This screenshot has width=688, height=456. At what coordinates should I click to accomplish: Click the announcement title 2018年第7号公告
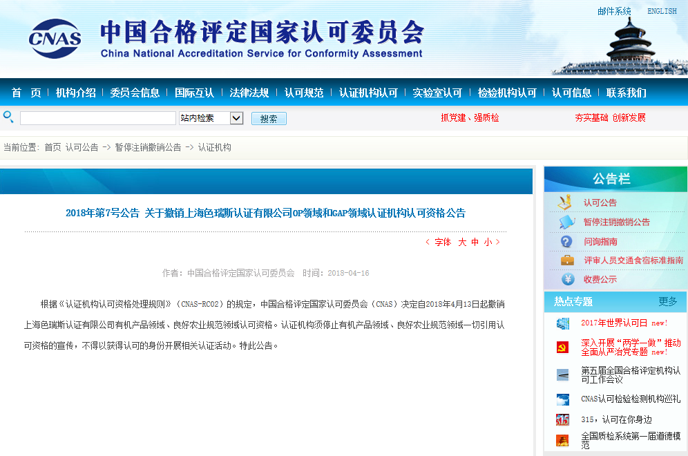click(x=265, y=213)
